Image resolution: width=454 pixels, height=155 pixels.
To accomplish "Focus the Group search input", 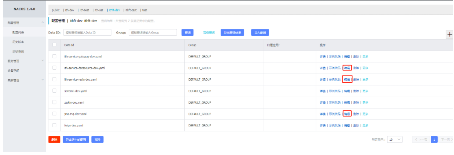I will (x=153, y=33).
